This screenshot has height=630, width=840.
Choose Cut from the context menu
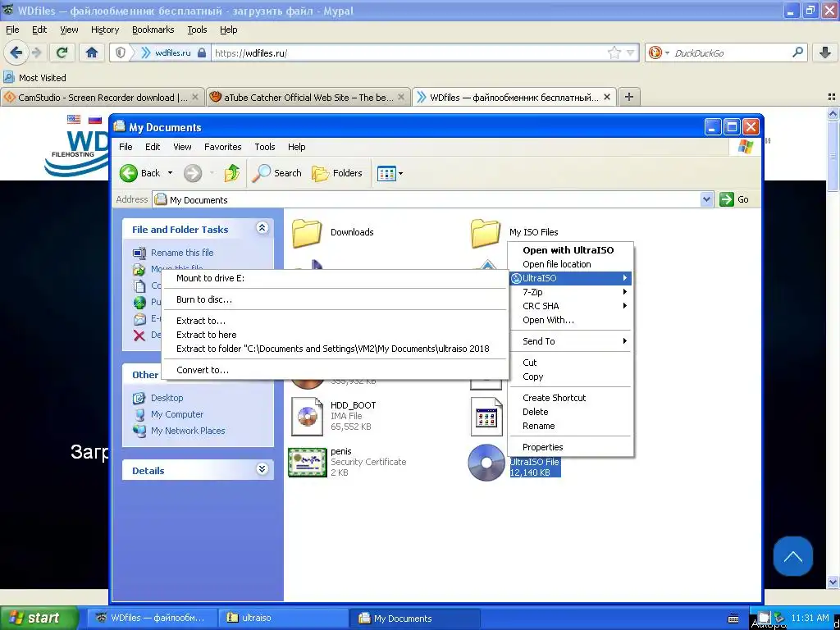pos(570,363)
